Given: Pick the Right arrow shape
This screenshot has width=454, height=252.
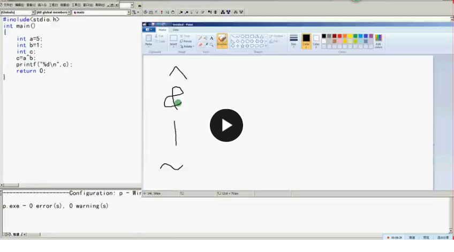Looking at the screenshot, I should 252,41.
